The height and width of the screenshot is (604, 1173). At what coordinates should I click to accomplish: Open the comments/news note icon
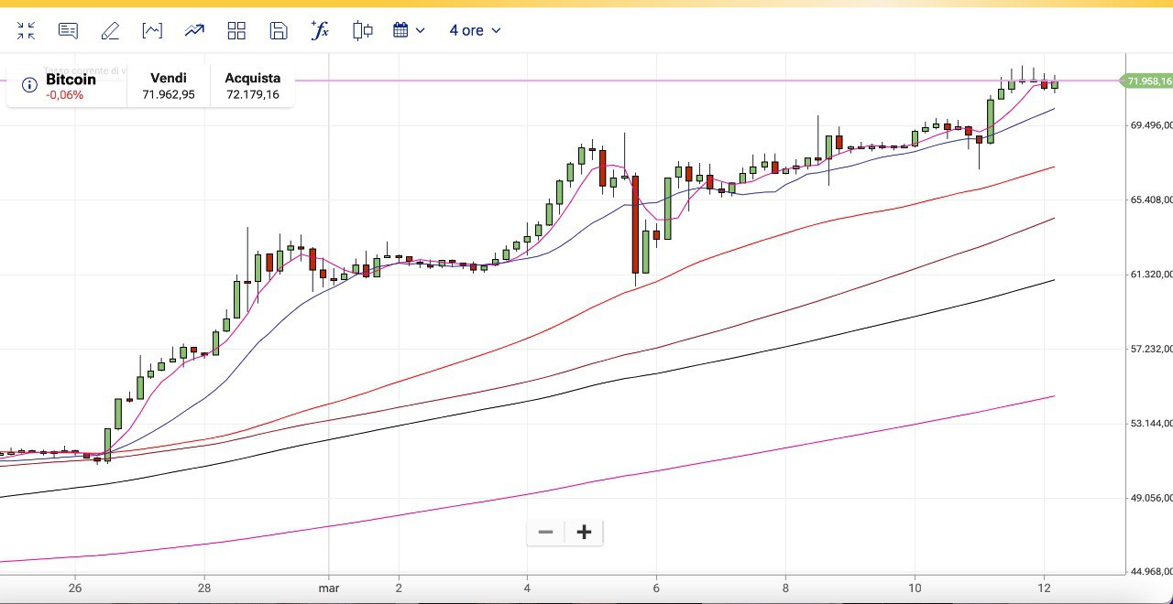[x=68, y=31]
